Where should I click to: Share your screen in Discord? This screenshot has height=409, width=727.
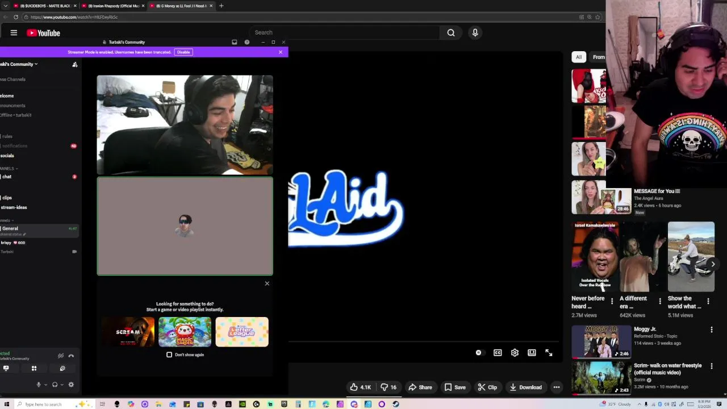(x=6, y=368)
